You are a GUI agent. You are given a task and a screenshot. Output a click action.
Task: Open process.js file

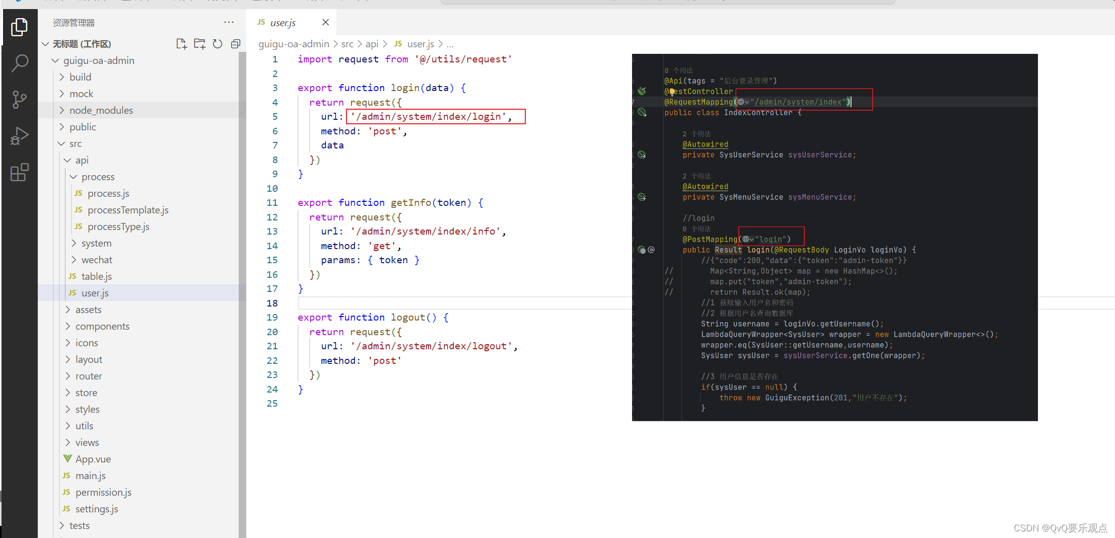(108, 193)
